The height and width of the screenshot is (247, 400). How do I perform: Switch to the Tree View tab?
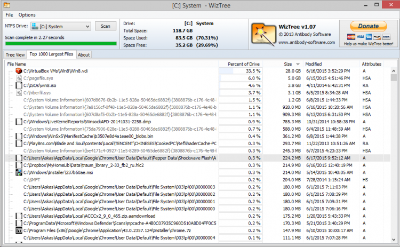coord(15,54)
